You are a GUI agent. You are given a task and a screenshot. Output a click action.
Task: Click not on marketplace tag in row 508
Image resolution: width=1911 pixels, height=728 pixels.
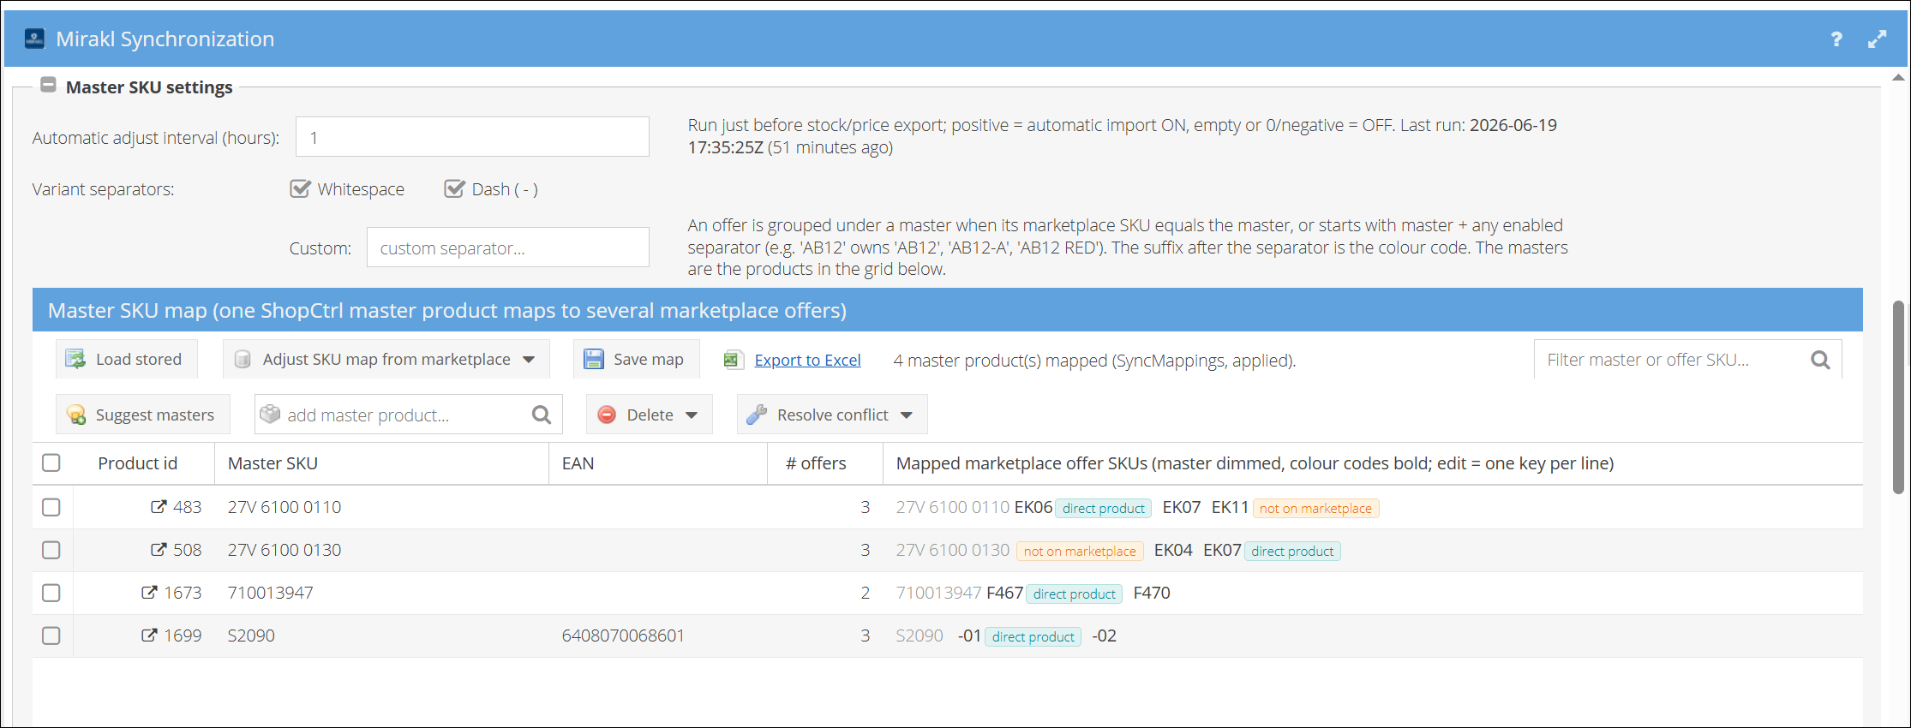[1080, 551]
